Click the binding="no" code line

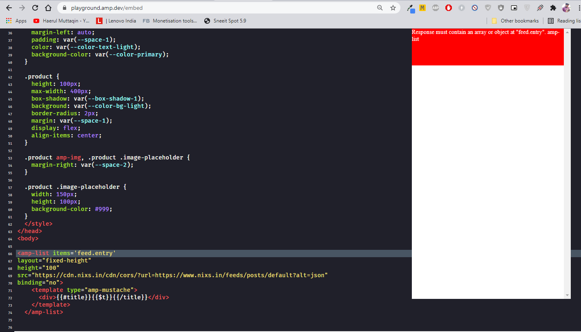tap(40, 283)
